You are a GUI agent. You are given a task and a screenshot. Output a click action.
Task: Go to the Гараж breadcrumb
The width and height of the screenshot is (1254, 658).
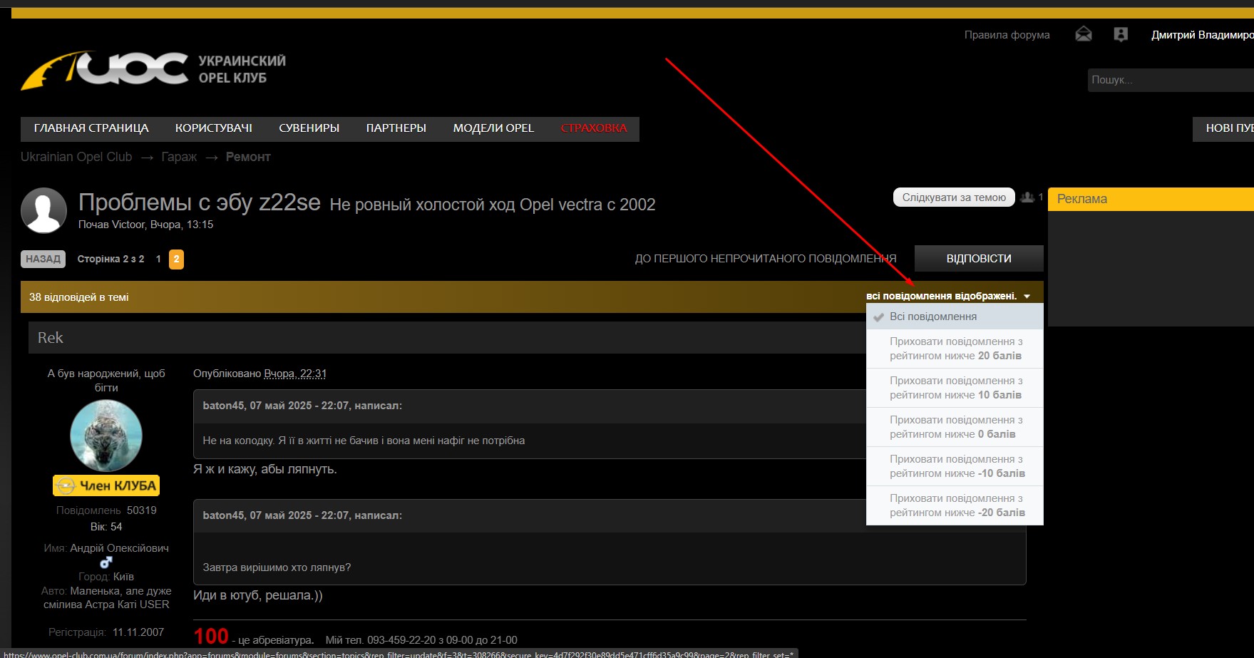(x=179, y=157)
